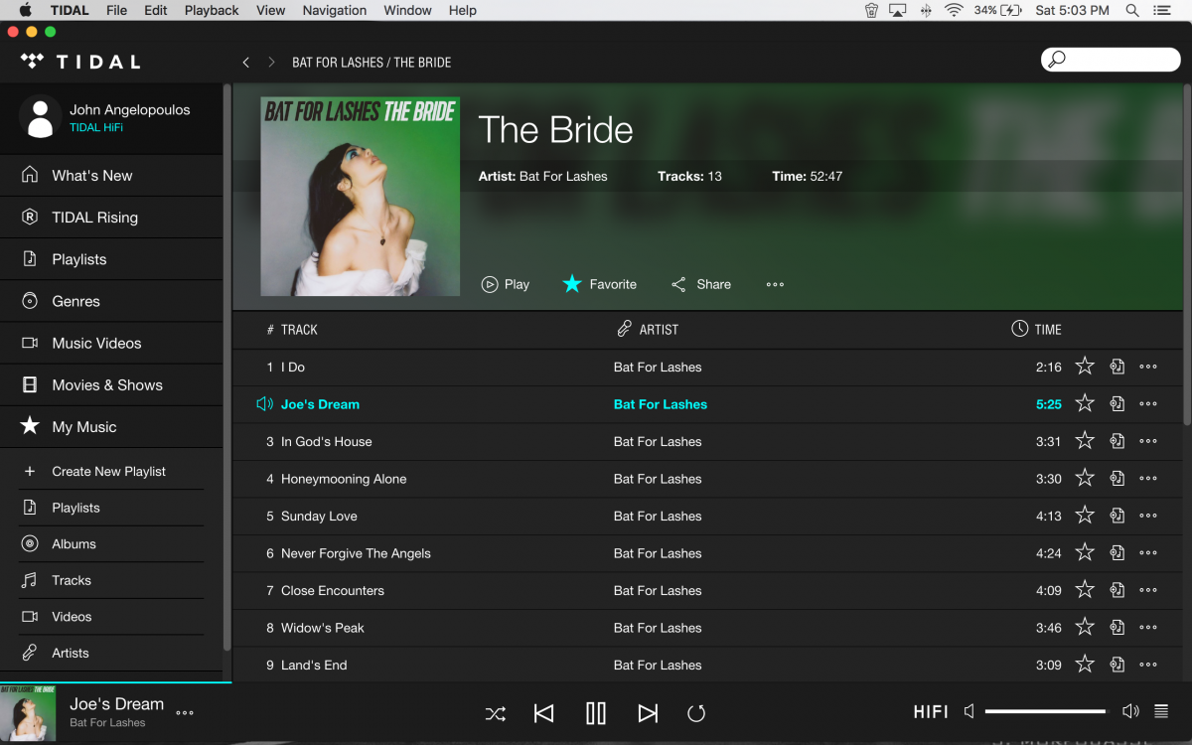Viewport: 1192px width, 745px height.
Task: Open My Music section
Action: [x=111, y=426]
